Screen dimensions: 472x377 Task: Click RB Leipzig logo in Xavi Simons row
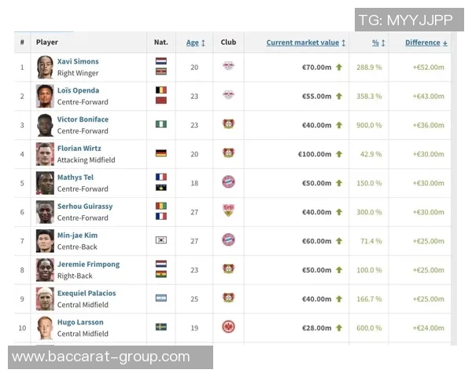pos(228,67)
